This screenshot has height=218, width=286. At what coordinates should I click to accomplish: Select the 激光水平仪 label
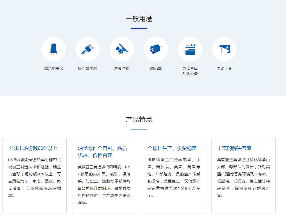(x=54, y=68)
